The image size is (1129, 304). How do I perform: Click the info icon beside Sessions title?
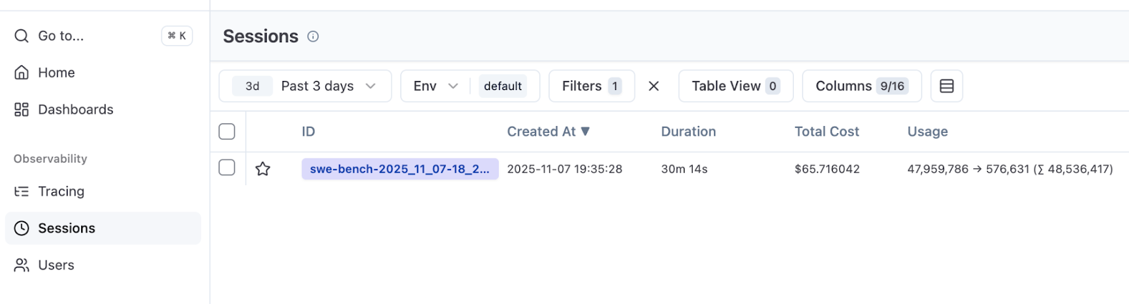pos(313,37)
